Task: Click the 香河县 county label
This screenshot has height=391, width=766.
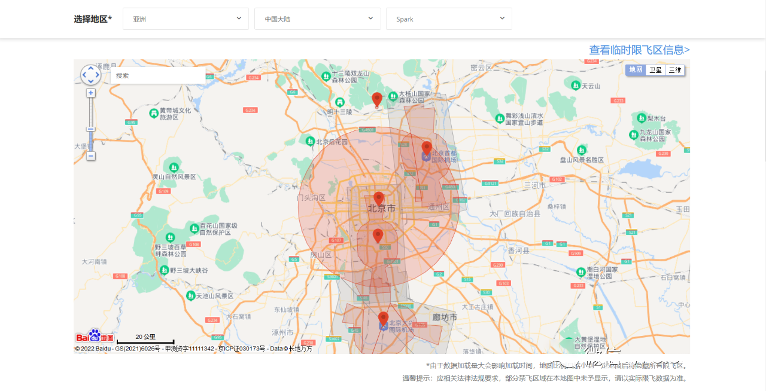Action: tap(519, 251)
